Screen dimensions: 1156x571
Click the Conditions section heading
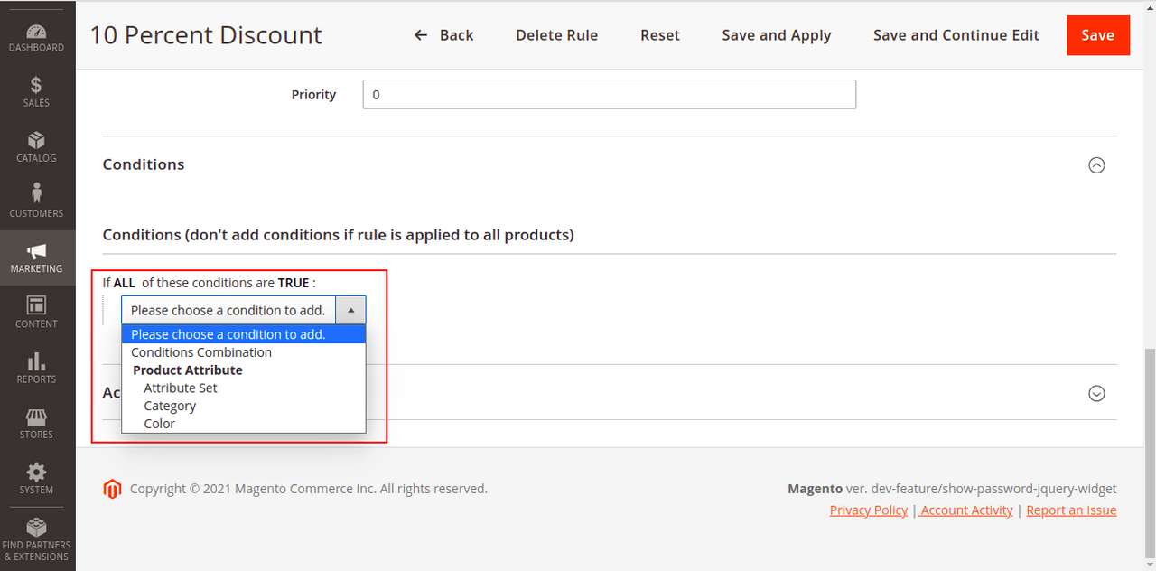click(x=144, y=164)
